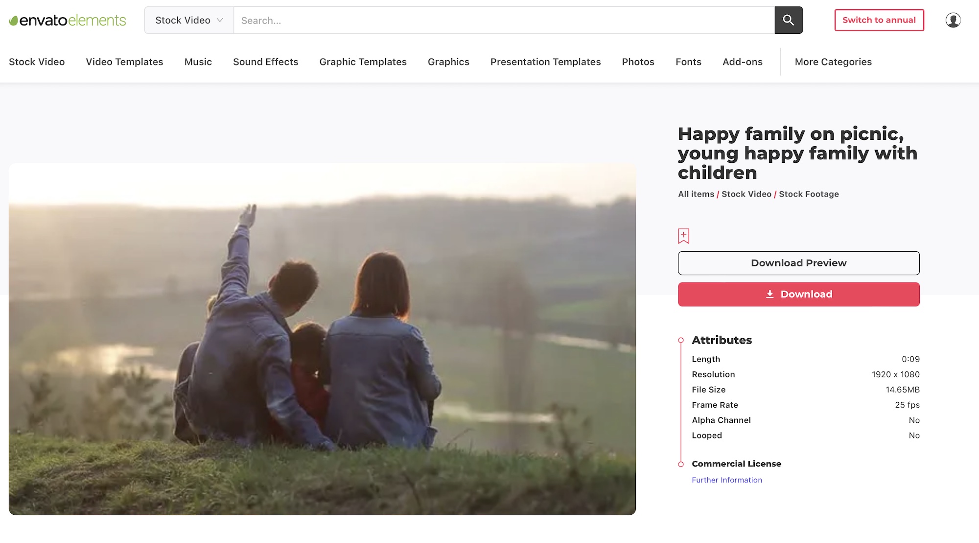Navigate to the Fonts category
The width and height of the screenshot is (979, 543).
pos(688,62)
